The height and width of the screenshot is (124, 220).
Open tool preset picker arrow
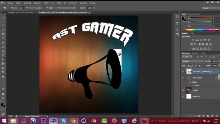pyautogui.click(x=8, y=8)
